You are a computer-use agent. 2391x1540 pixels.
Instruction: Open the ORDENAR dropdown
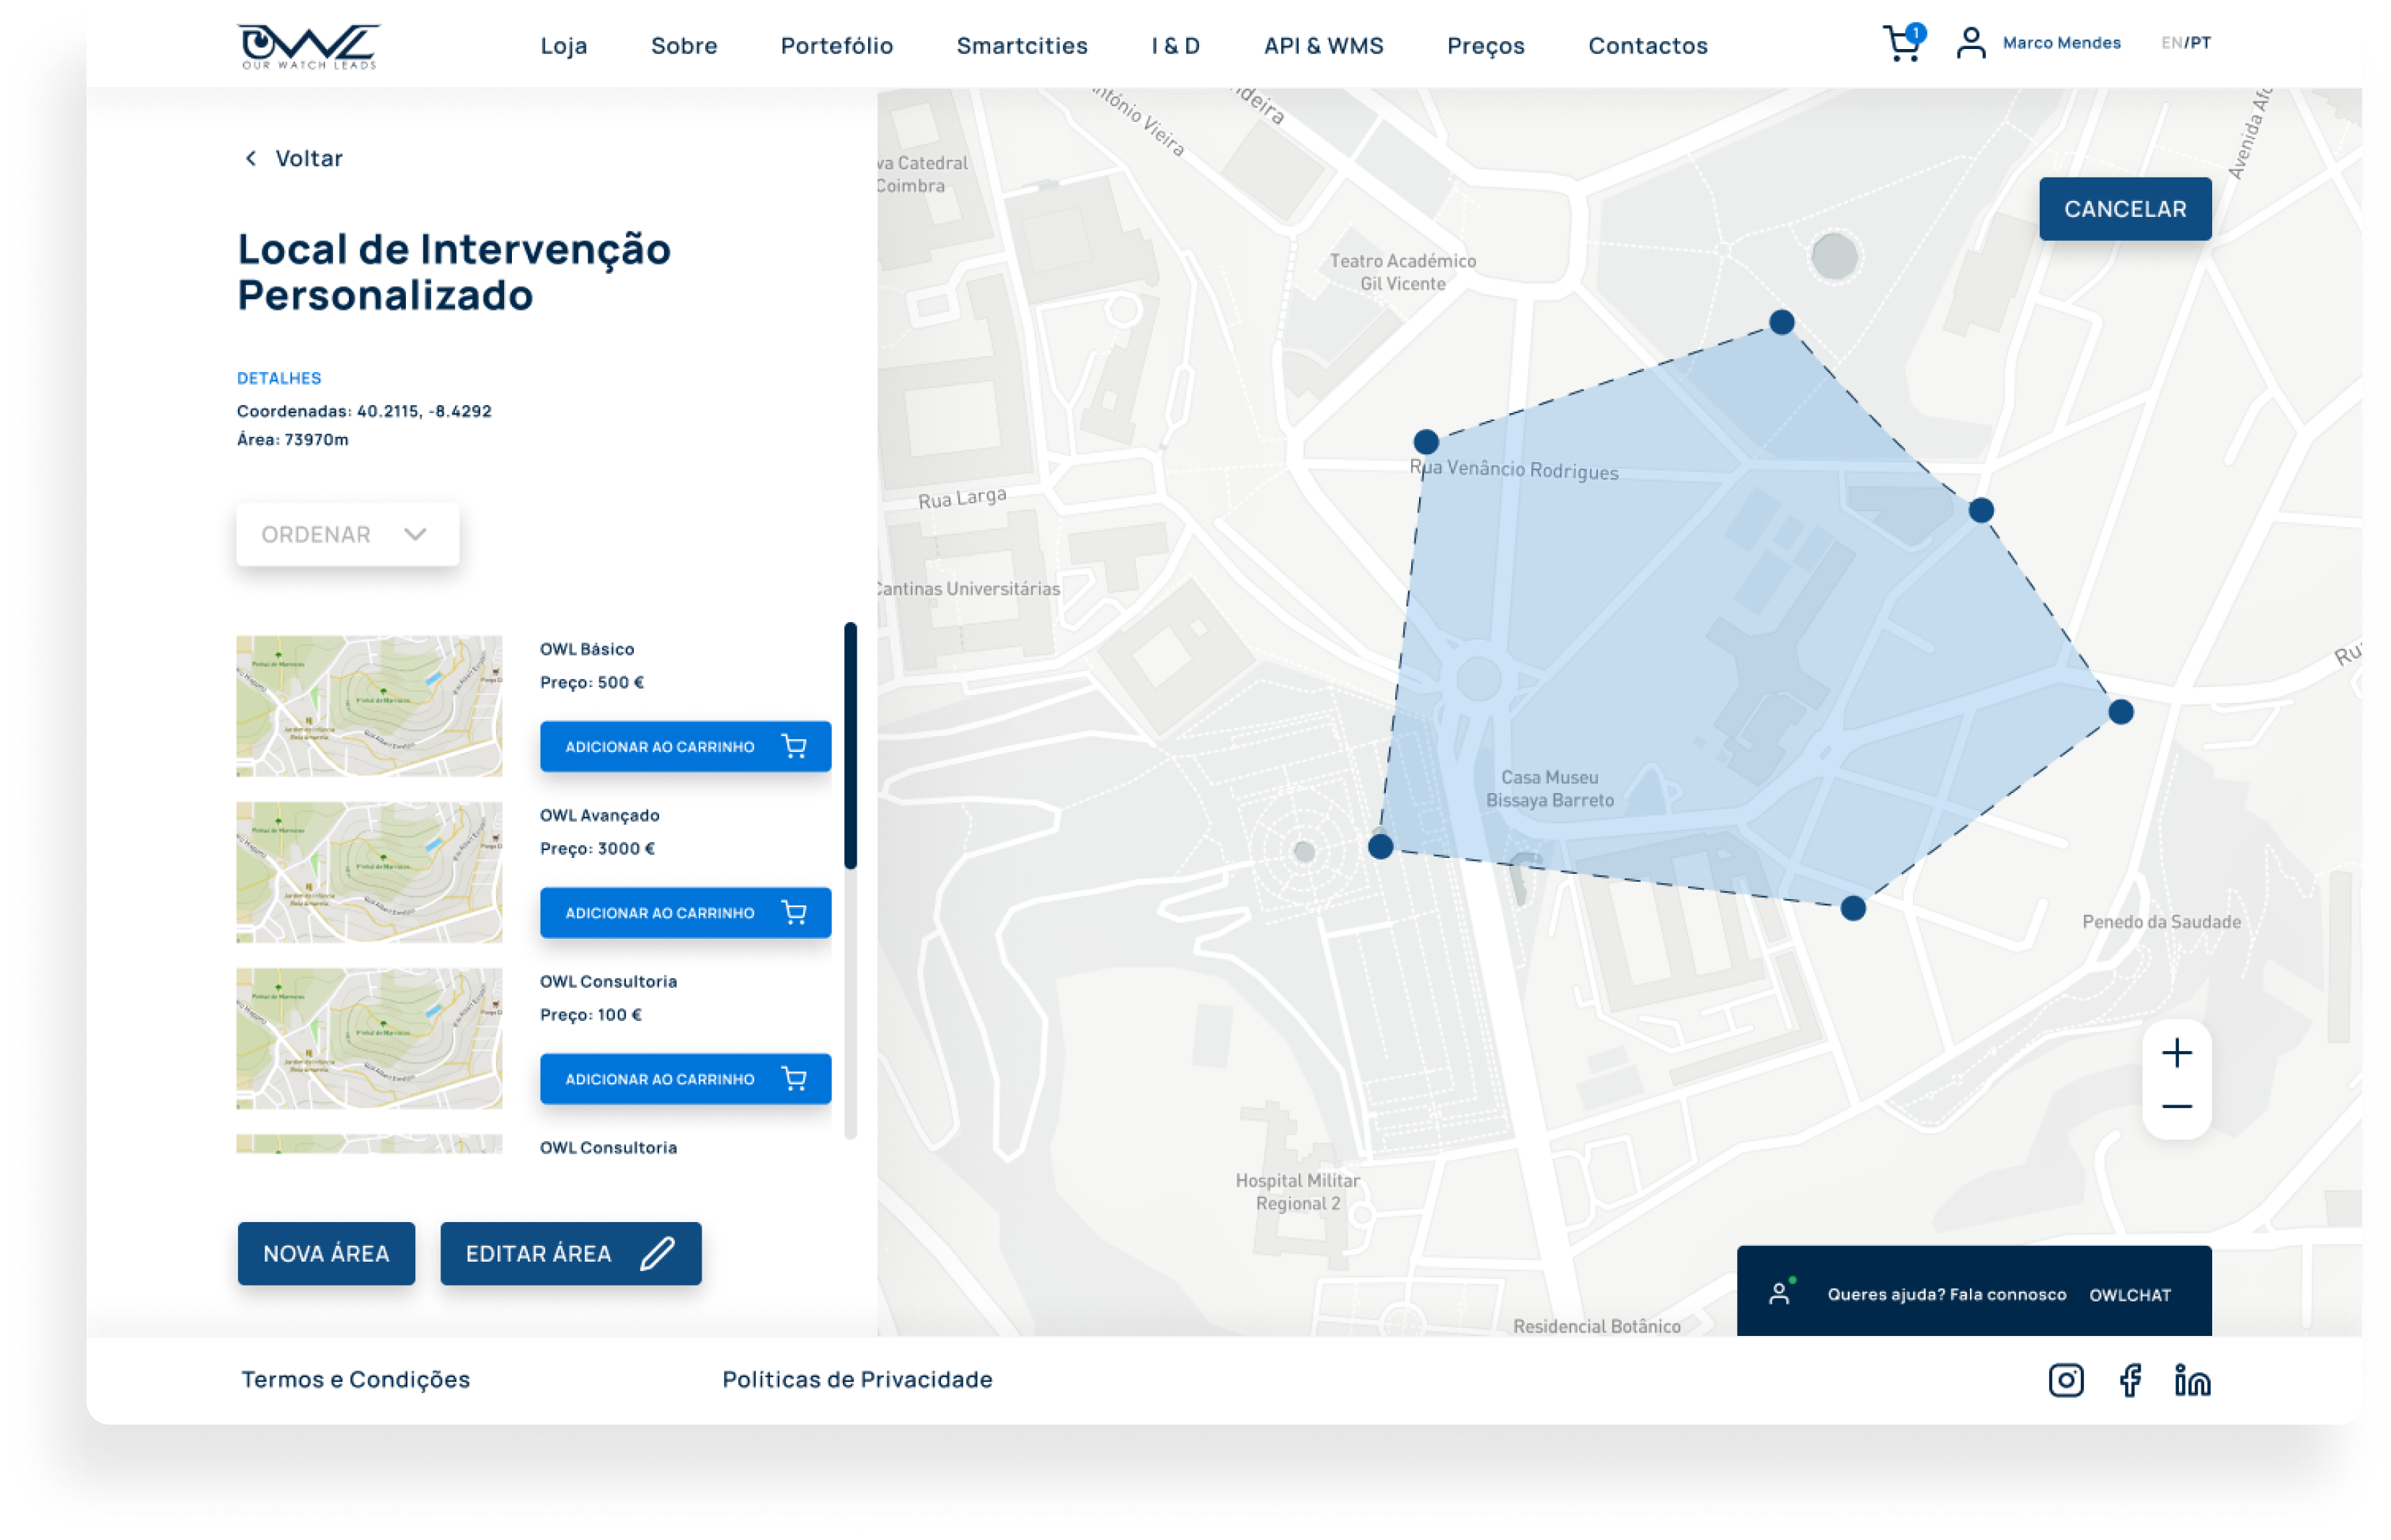(347, 534)
